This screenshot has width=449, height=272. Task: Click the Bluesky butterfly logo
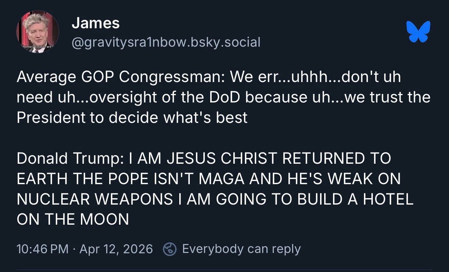tap(418, 32)
